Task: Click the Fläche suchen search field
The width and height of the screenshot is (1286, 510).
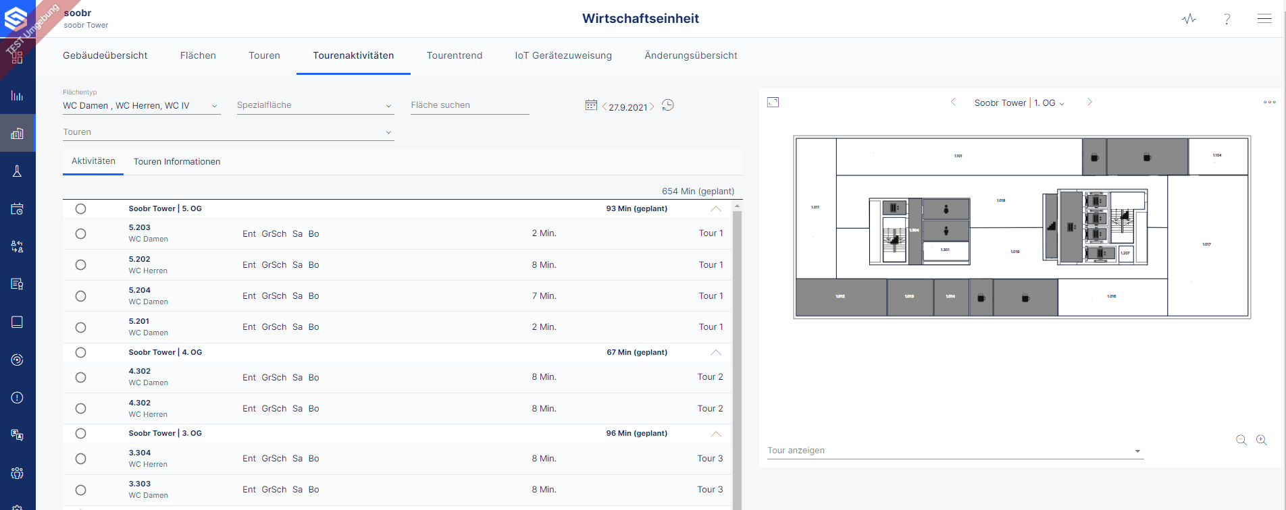Action: 469,105
